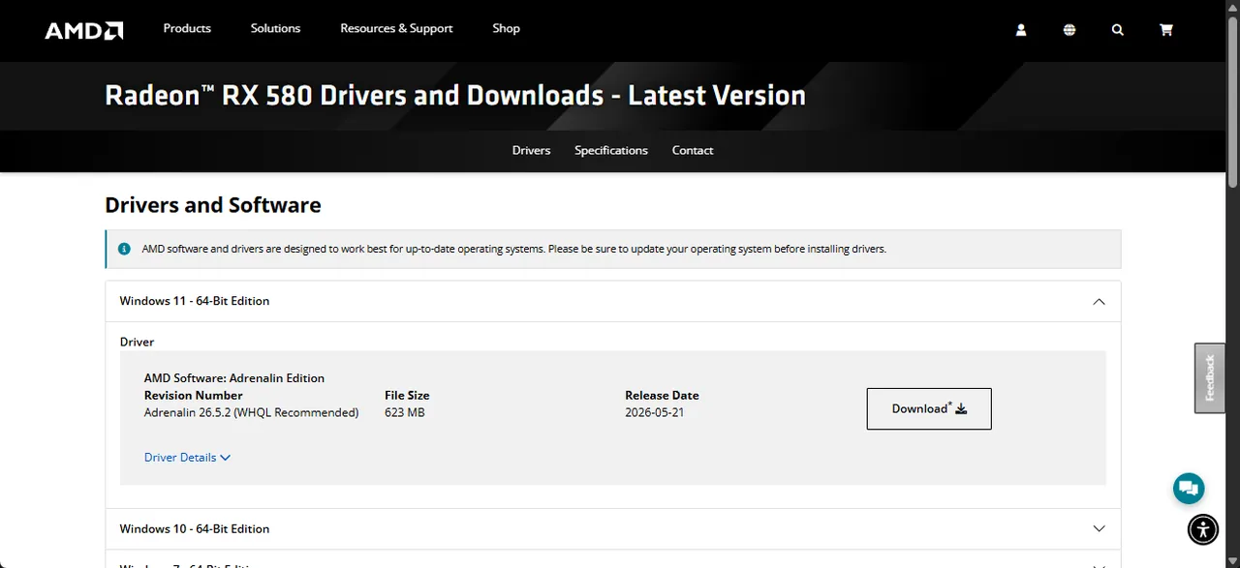Viewport: 1240px width, 568px height.
Task: Click the Revision Number label
Action: click(x=194, y=396)
